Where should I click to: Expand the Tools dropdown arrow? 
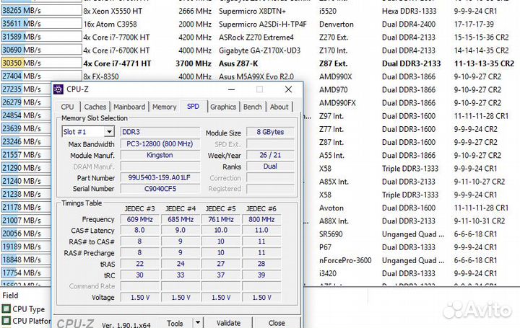click(198, 323)
